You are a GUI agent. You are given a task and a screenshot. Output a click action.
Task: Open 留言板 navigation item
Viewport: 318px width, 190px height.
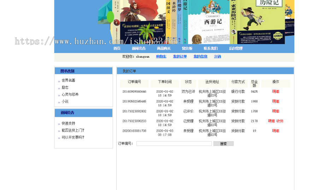187,48
